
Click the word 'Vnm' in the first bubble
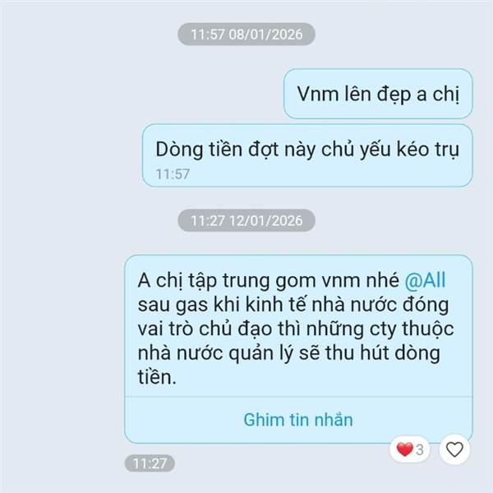pos(317,94)
